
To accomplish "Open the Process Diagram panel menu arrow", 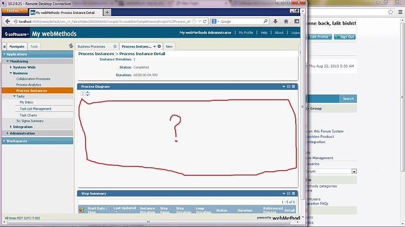I will click(x=283, y=87).
